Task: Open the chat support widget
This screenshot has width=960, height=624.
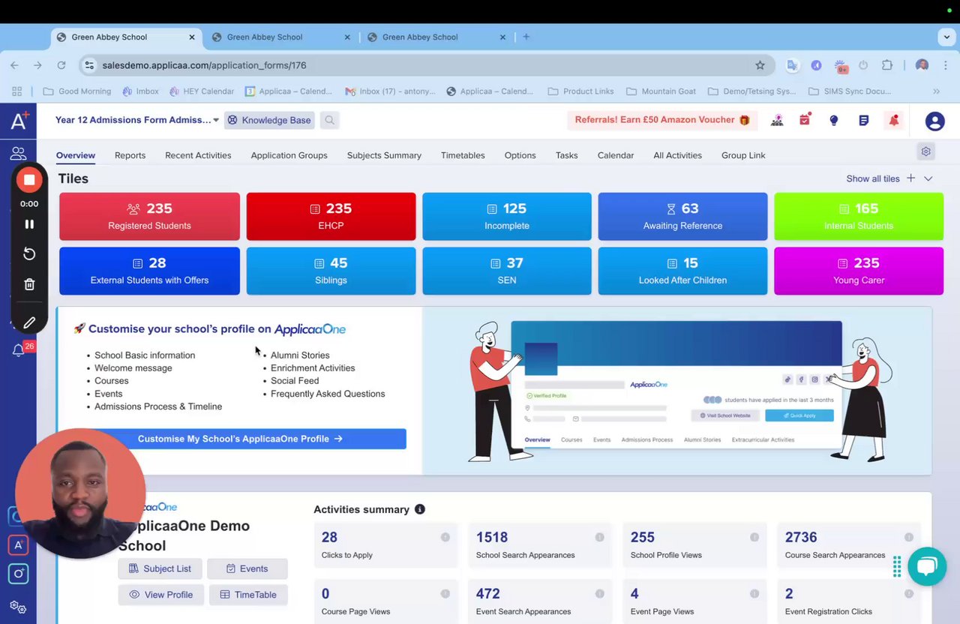Action: [x=927, y=567]
